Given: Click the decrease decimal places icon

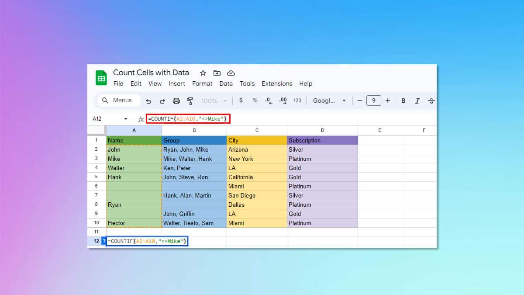Looking at the screenshot, I should [x=268, y=101].
